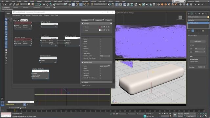The width and height of the screenshot is (210, 118).
Task: Enable the Spherical joints checkbox
Action: coord(100,73)
